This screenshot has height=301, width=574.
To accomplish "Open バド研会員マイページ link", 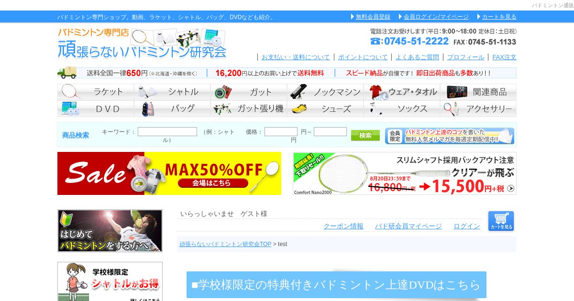I will 408,226.
